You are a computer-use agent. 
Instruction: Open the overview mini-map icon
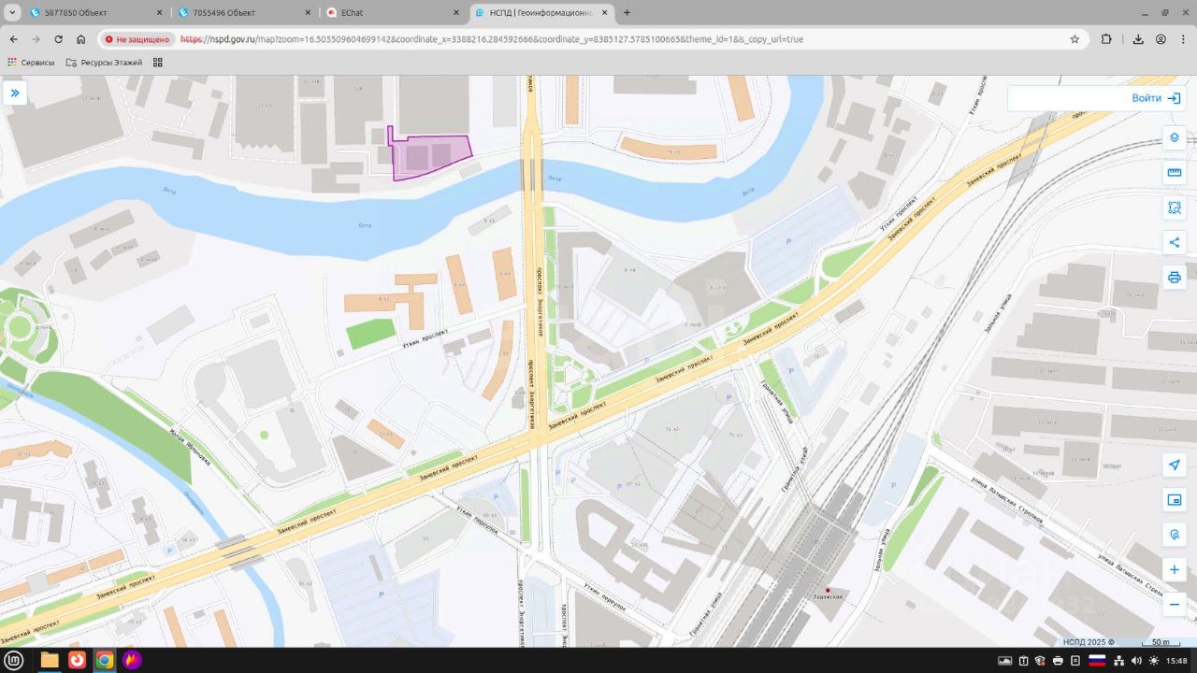pos(1175,500)
